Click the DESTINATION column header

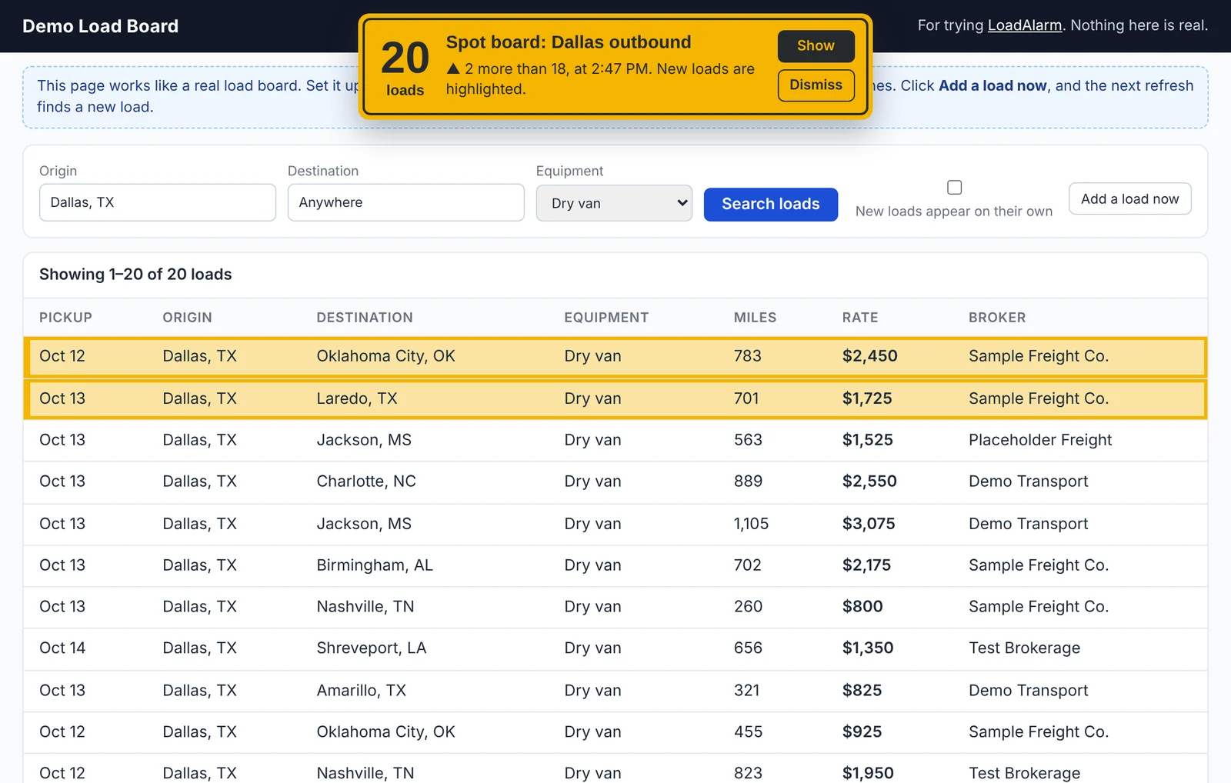click(x=365, y=318)
